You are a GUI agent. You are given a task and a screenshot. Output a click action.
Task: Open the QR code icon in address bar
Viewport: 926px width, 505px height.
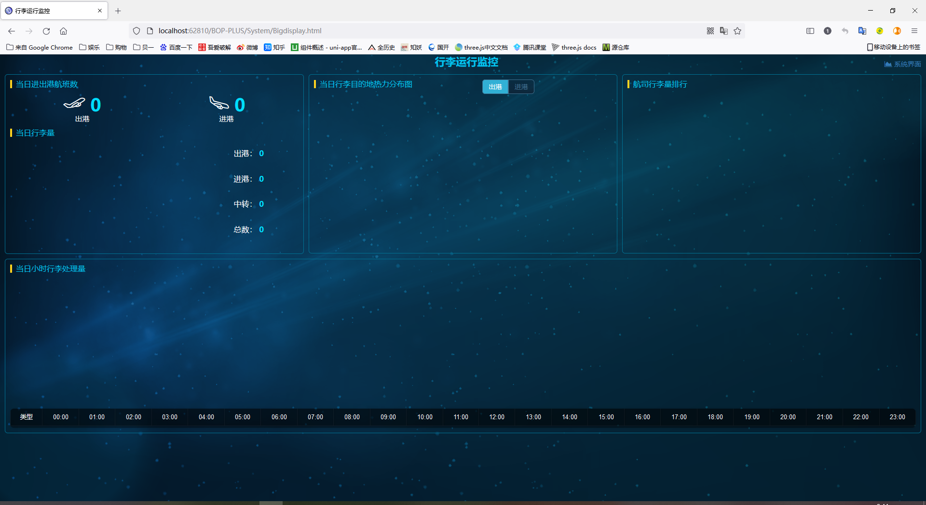(710, 31)
